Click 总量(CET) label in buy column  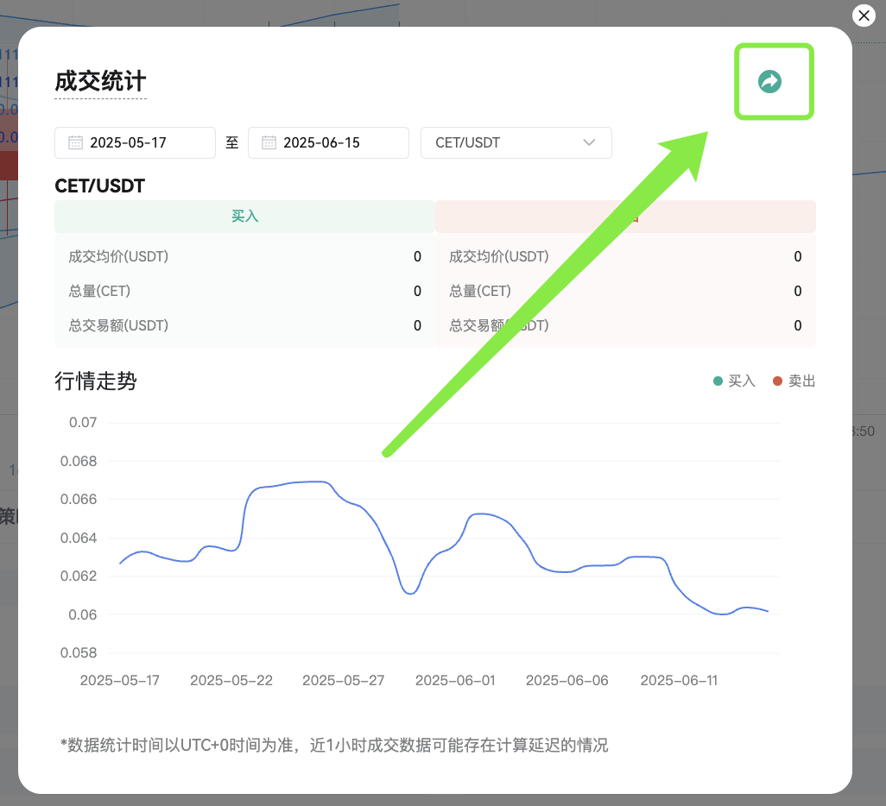coord(99,291)
